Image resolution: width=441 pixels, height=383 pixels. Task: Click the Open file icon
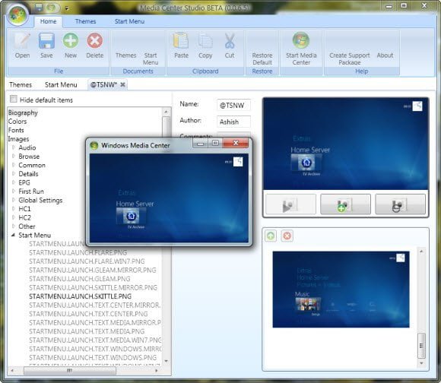[x=22, y=41]
